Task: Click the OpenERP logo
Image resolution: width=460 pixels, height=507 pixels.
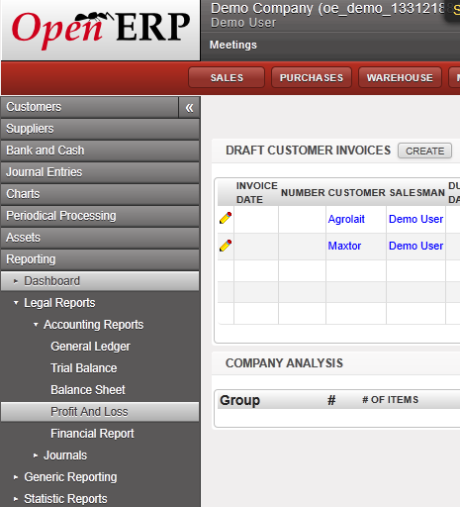Action: pyautogui.click(x=101, y=30)
